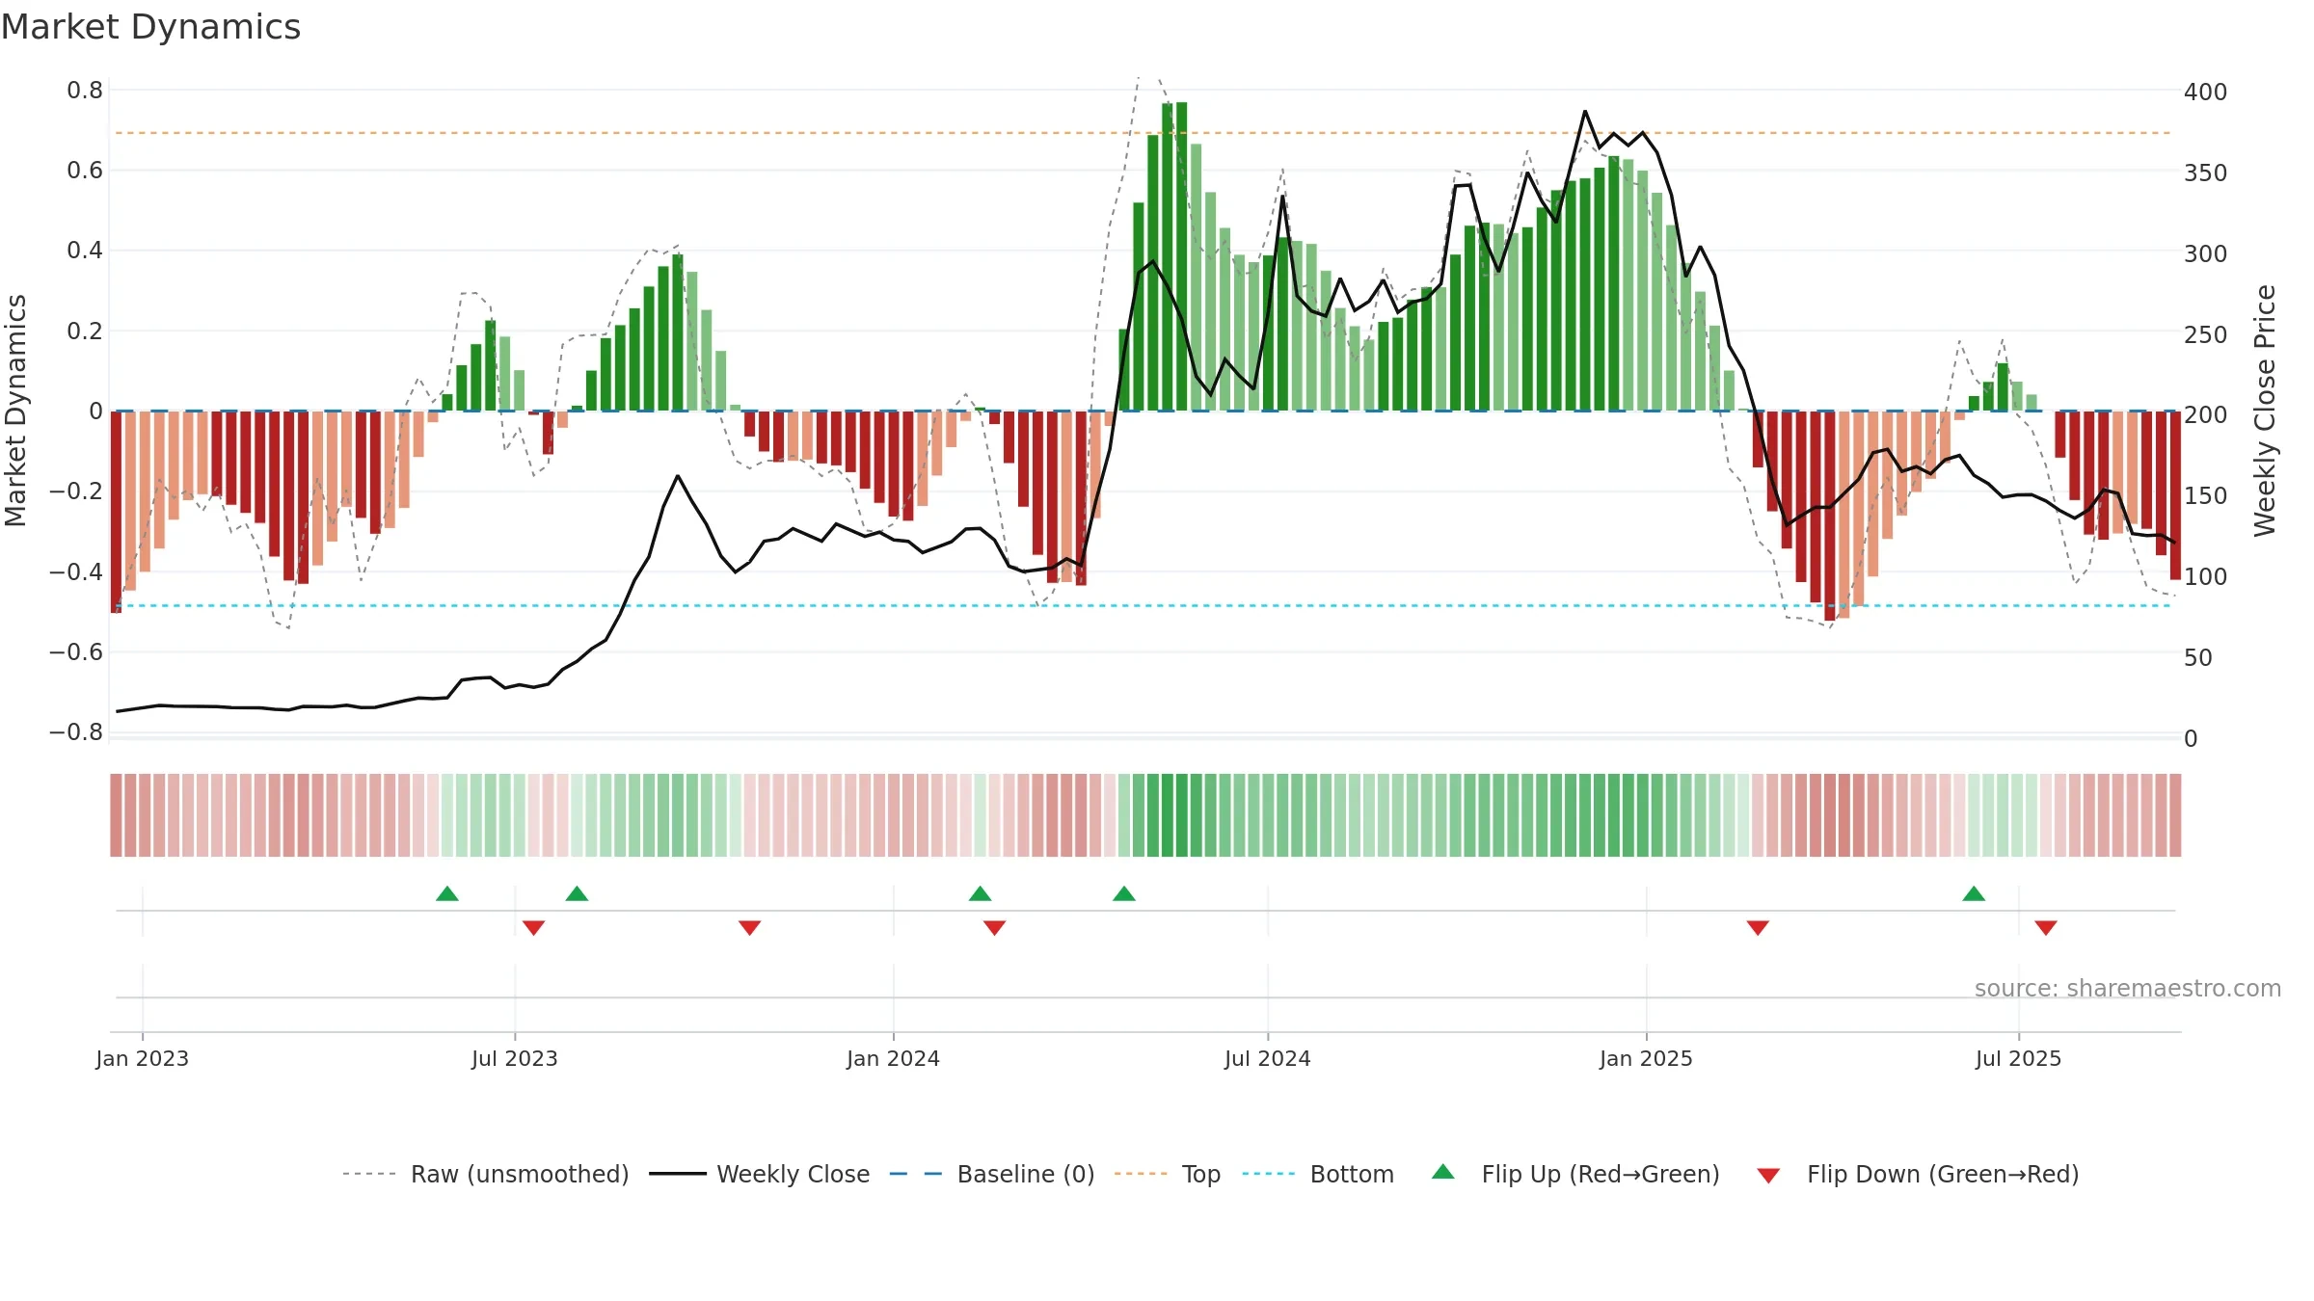Click the green Flip Up marker in Feb 2024
Viewport: 2314px width, 1301px height.
pyautogui.click(x=981, y=893)
